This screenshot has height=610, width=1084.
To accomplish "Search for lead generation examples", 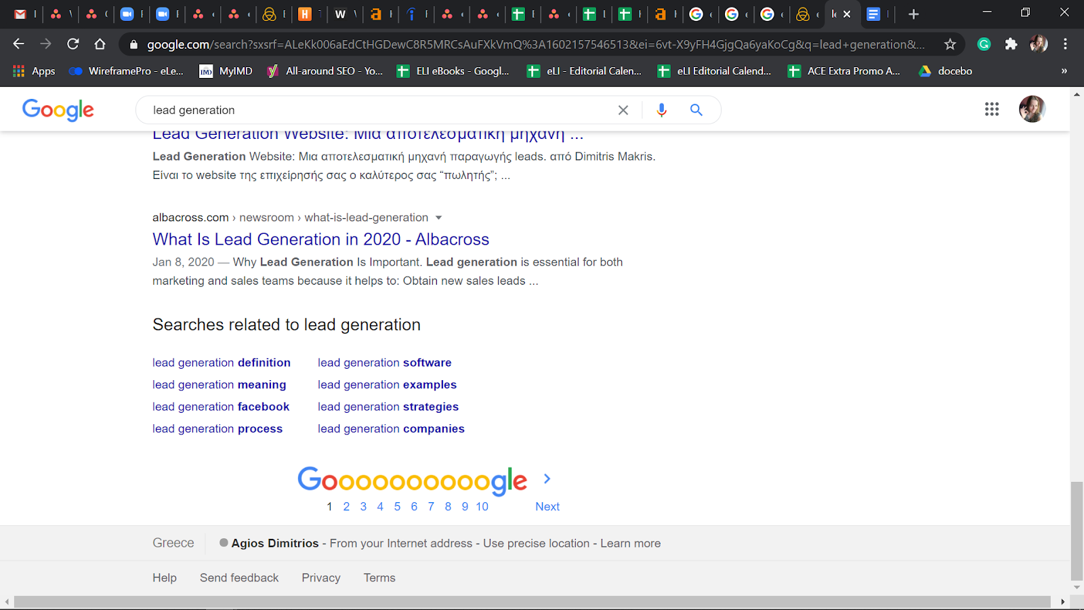I will (x=388, y=385).
